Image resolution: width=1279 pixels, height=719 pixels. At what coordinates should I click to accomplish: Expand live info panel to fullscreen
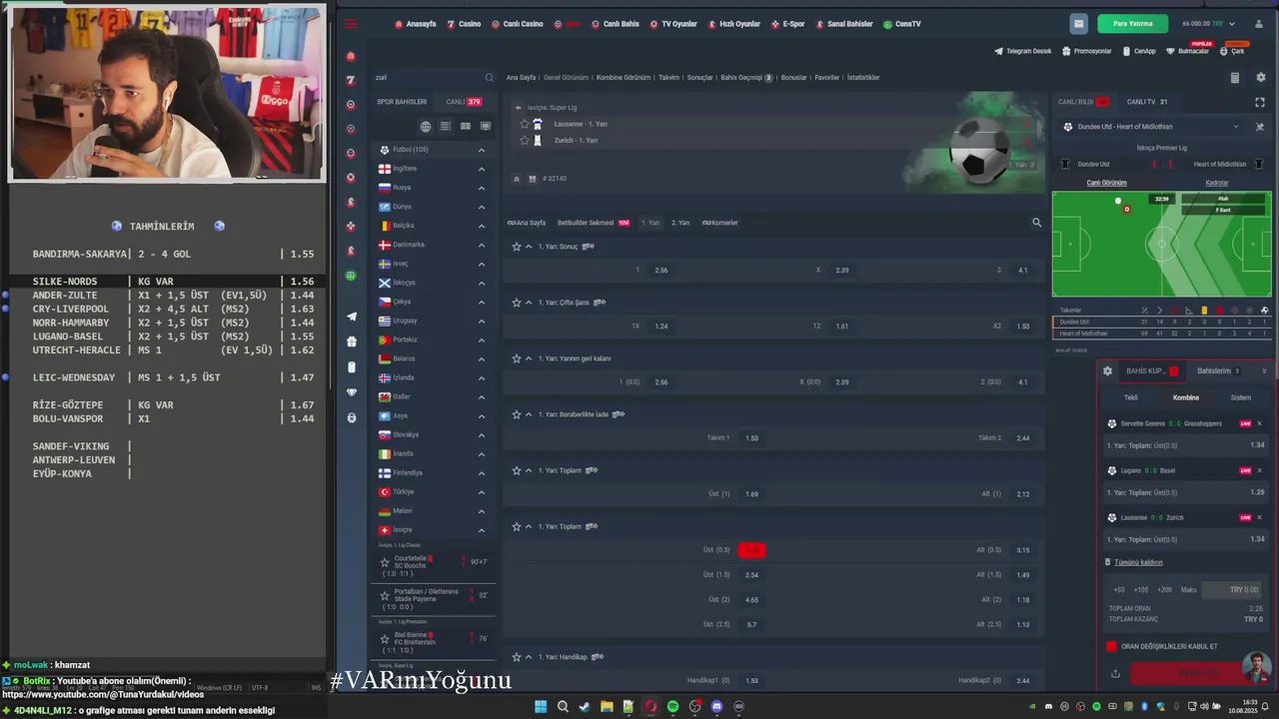[1259, 102]
